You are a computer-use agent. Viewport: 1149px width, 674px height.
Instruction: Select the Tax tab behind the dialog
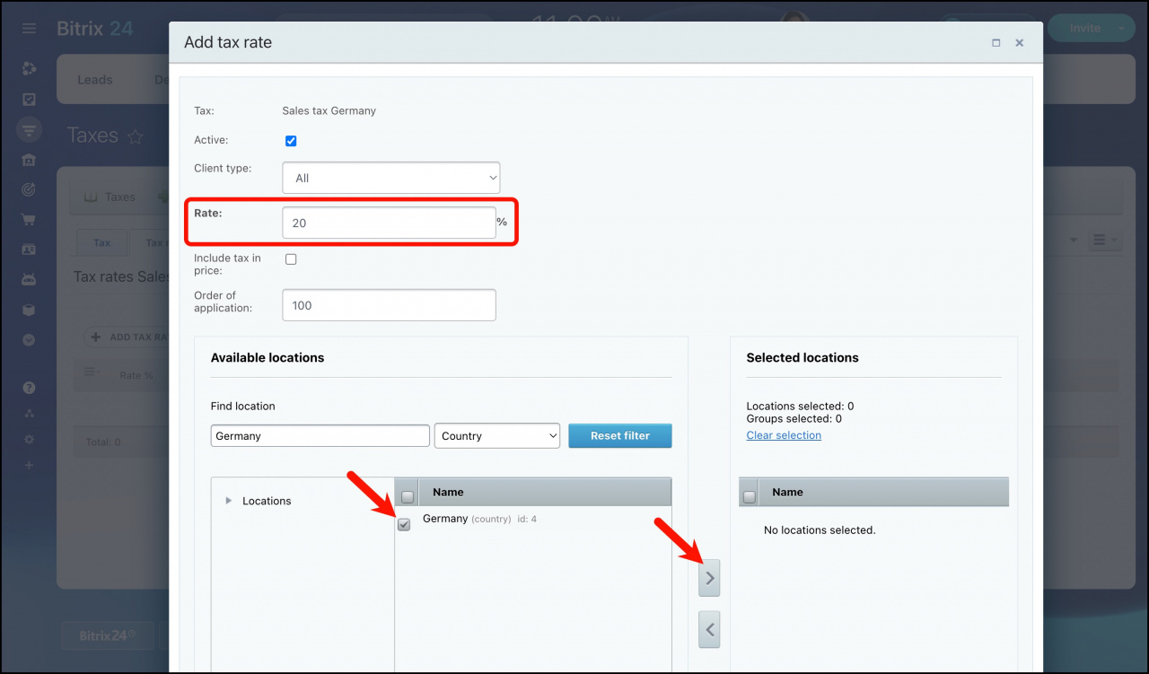[x=102, y=242]
